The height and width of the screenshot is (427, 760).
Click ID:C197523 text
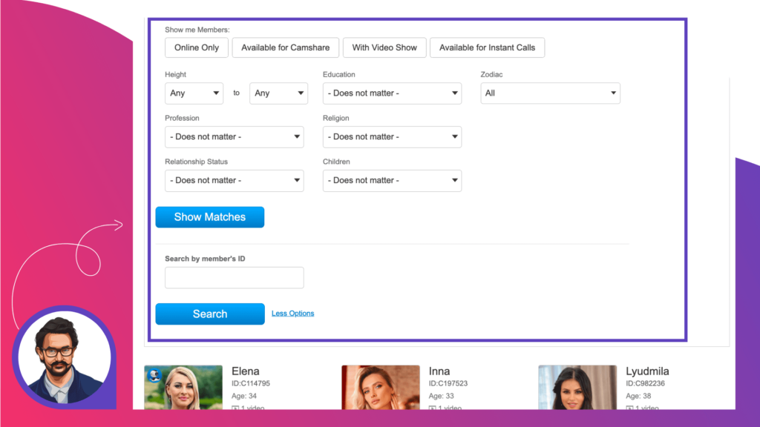pyautogui.click(x=448, y=383)
